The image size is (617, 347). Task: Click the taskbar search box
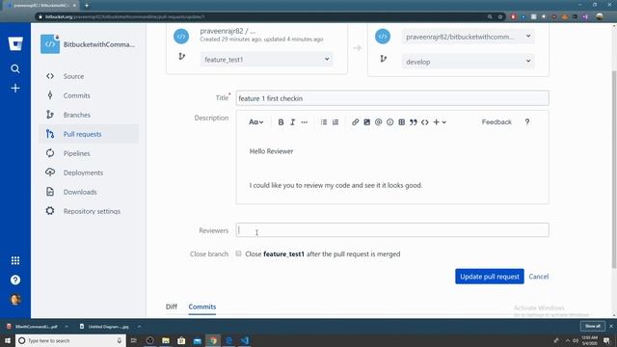coord(70,340)
